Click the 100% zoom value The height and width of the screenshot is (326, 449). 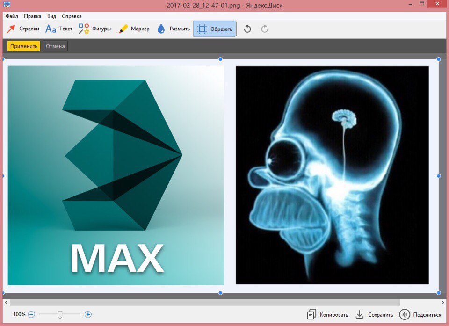pyautogui.click(x=19, y=314)
